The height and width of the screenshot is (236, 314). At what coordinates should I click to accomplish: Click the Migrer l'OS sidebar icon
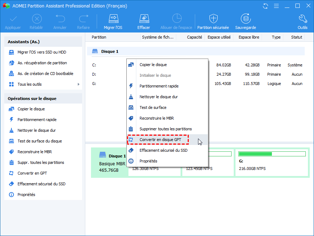[11, 52]
